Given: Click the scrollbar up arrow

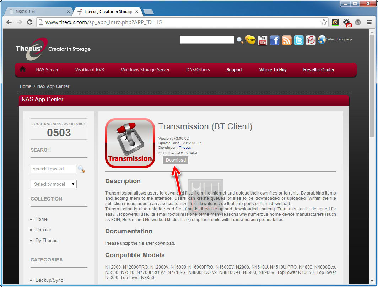Looking at the screenshot, I should tap(372, 32).
